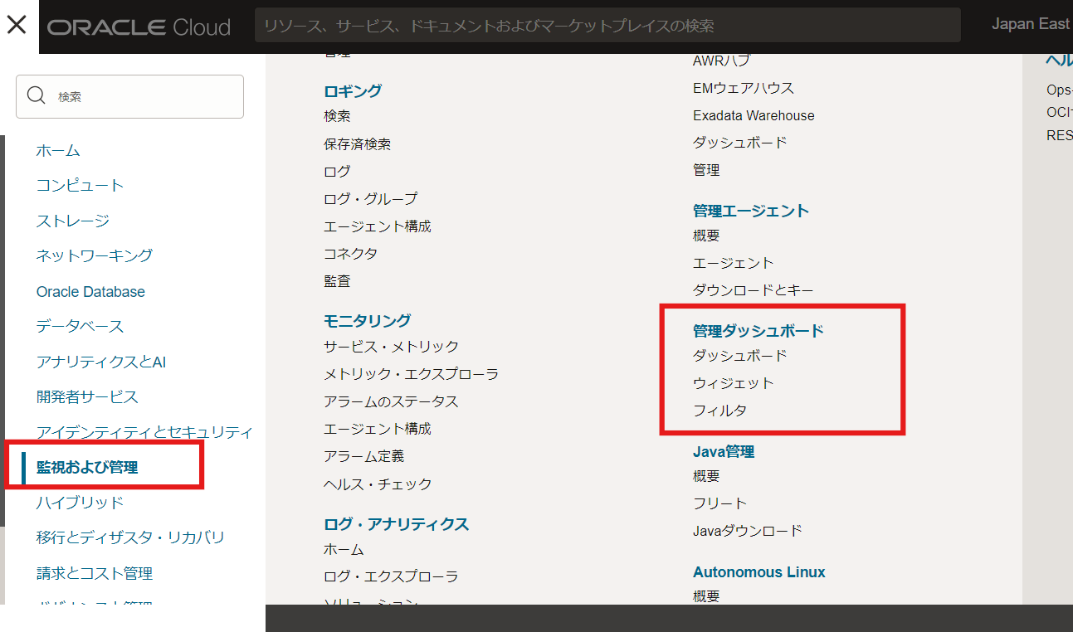This screenshot has height=632, width=1073.
Task: Select 開発者サービス in the sidebar
Action: click(87, 397)
